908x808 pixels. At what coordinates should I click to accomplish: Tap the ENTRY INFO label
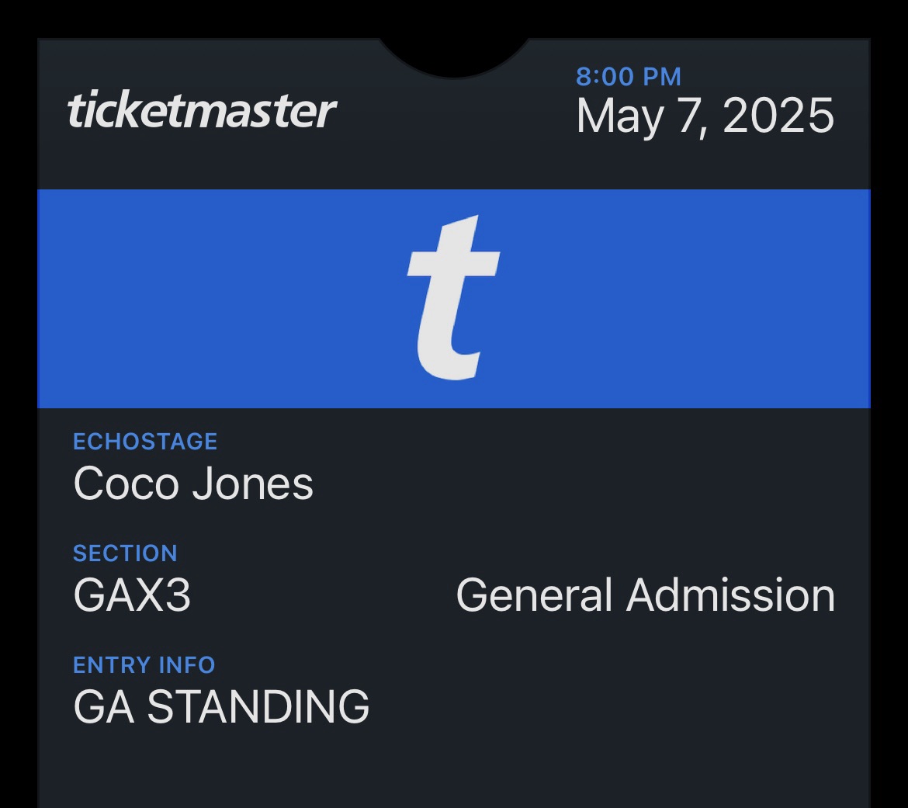pos(144,665)
